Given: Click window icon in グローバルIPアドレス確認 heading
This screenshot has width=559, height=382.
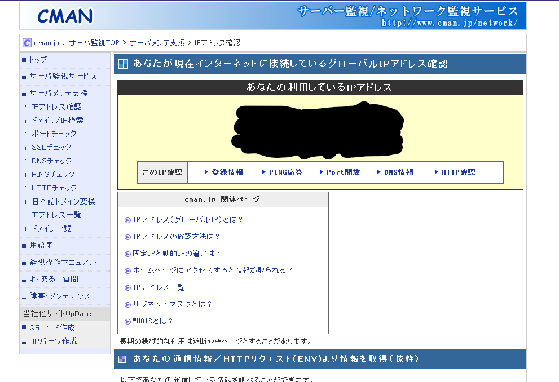Looking at the screenshot, I should click(x=123, y=64).
